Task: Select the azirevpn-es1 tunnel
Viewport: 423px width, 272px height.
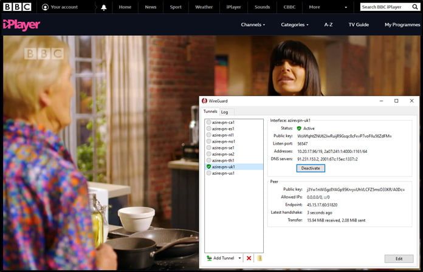Action: click(x=233, y=129)
